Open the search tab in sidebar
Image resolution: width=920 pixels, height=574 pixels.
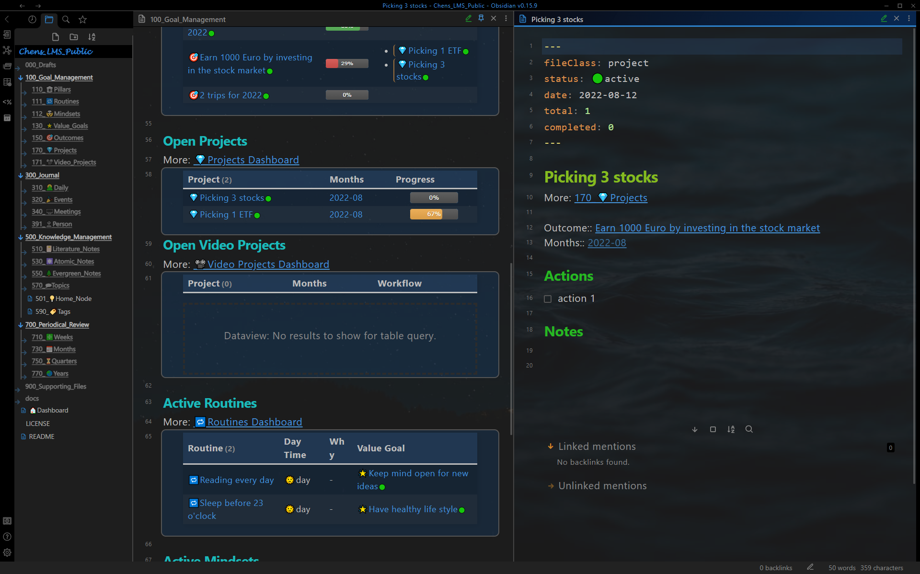66,20
